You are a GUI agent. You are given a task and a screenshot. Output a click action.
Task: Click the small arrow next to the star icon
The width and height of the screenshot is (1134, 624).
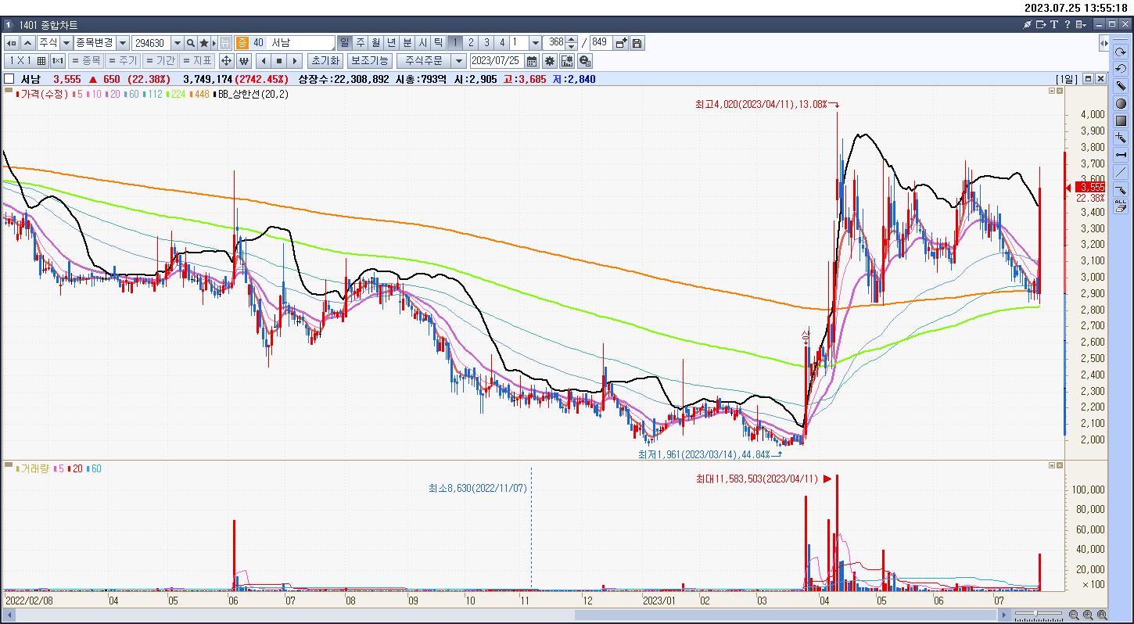[214, 43]
